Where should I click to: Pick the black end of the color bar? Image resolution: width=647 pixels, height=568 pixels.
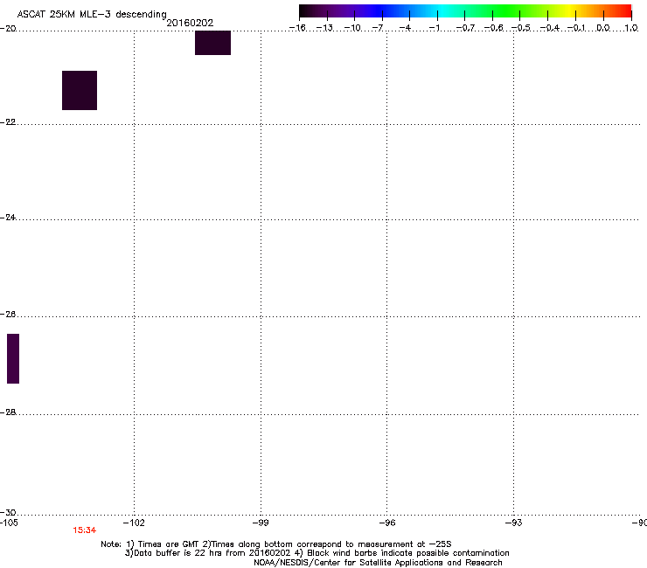(x=305, y=11)
